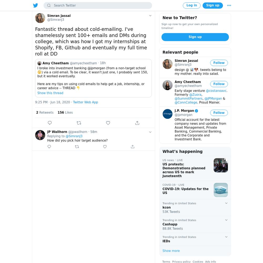Share JP Wallhorn's reply
263x263 pixels.
(133, 146)
